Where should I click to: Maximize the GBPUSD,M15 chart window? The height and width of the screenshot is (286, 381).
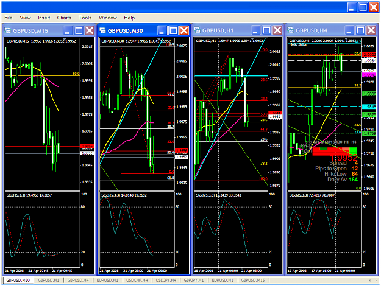tap(79, 30)
